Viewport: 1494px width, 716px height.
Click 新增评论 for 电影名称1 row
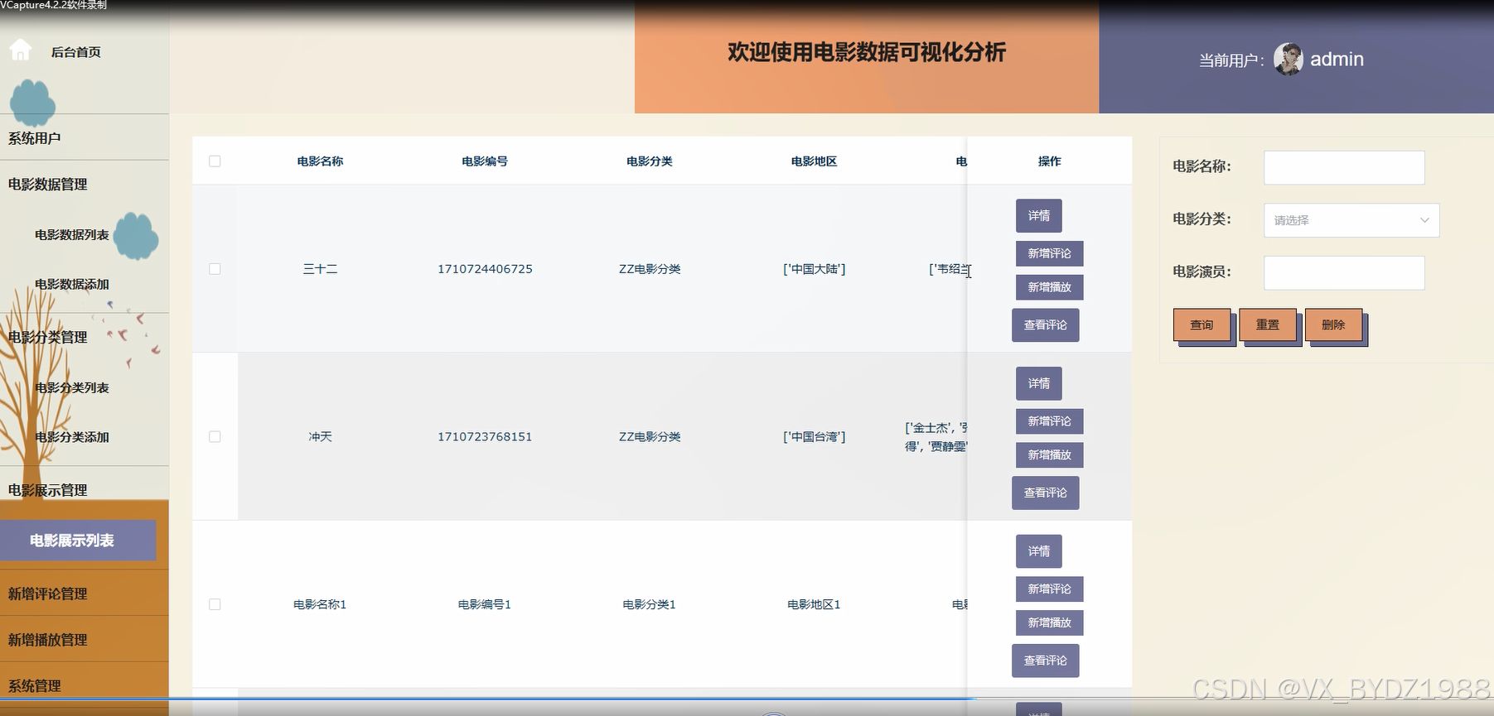(x=1049, y=589)
